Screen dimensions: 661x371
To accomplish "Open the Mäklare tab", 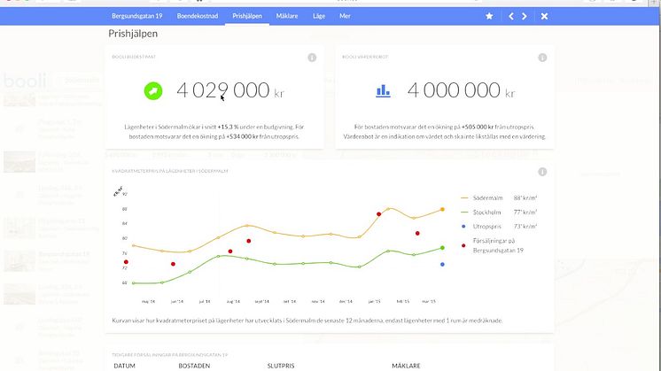I will tap(287, 16).
